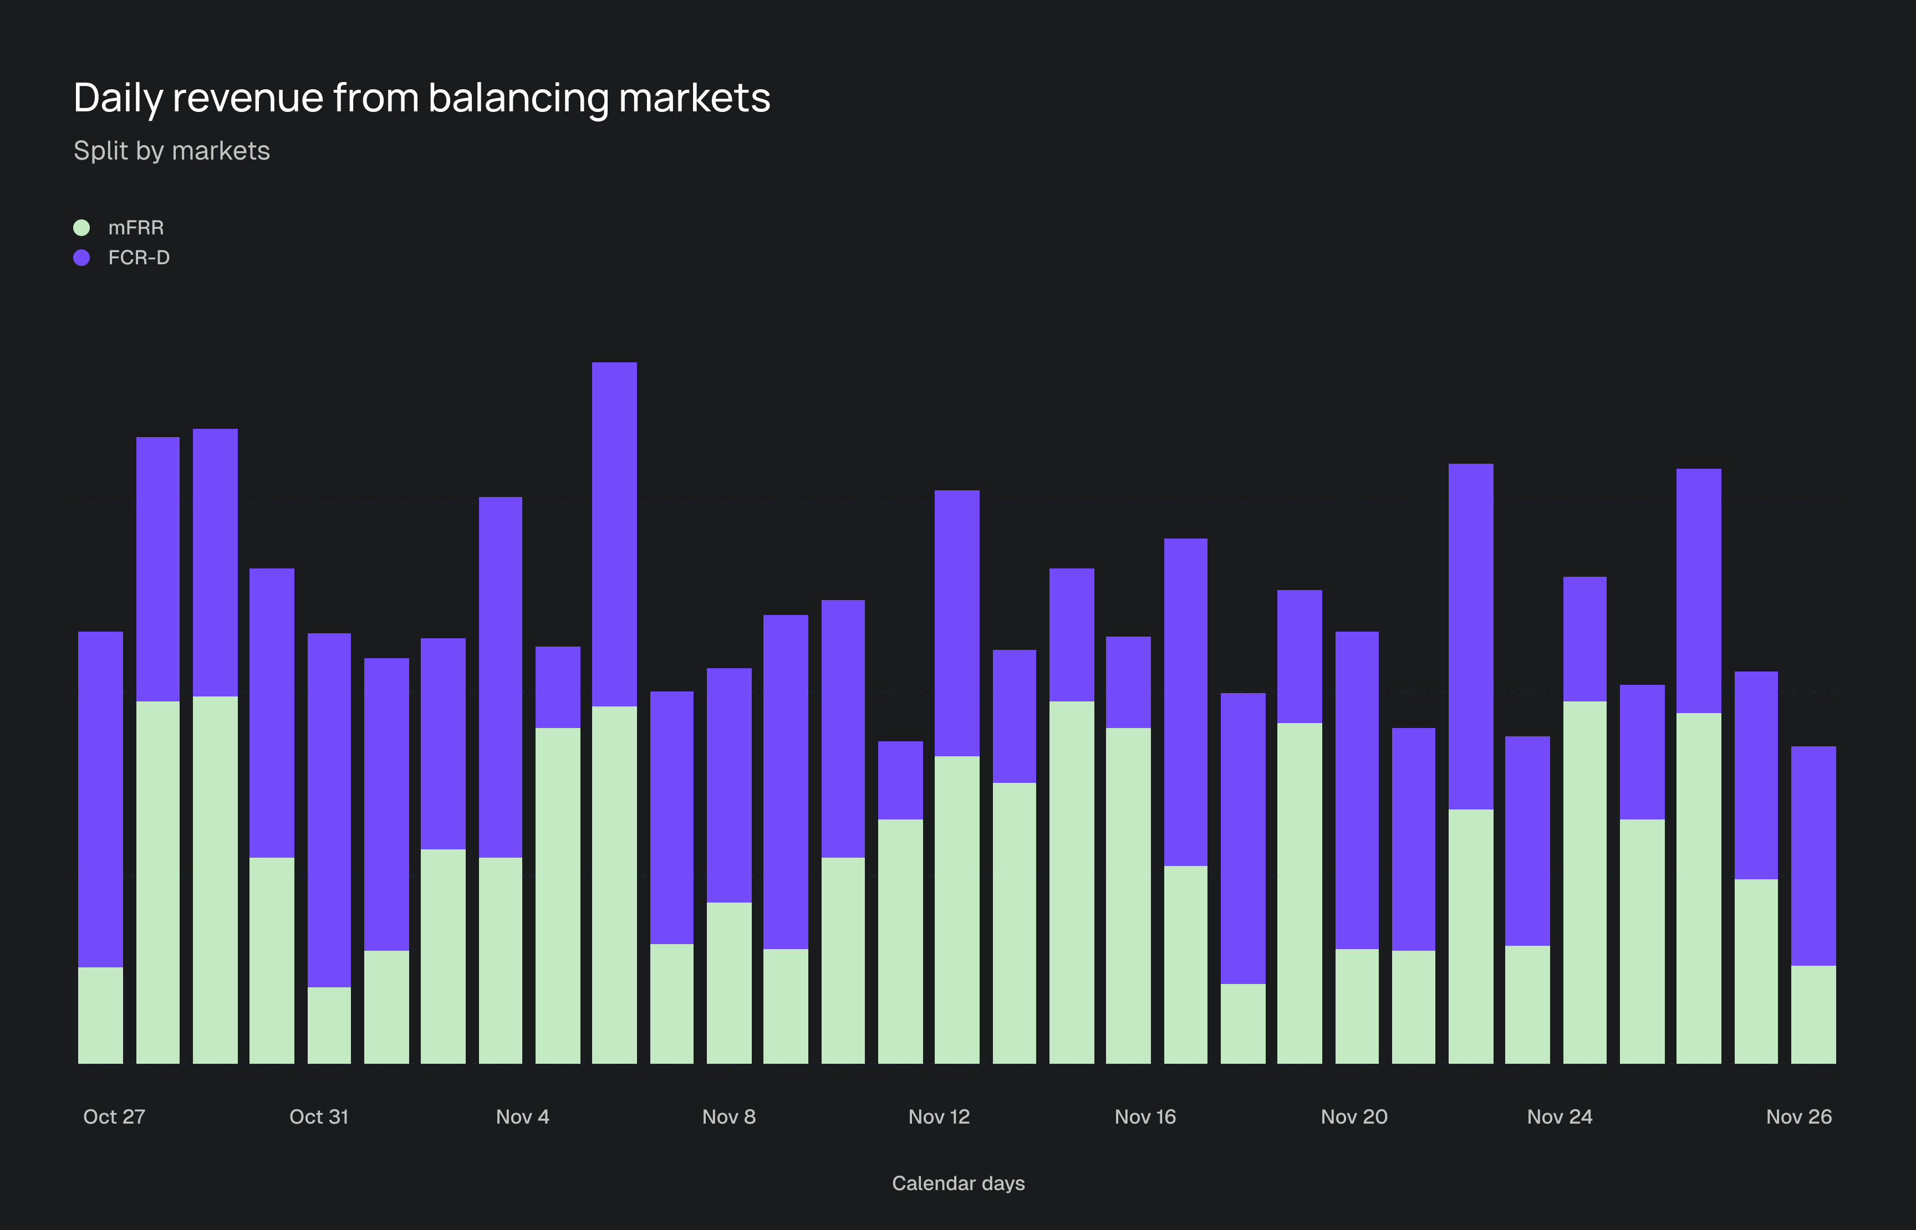Screen dimensions: 1916x1230
Task: Click the green mFRR segment of the Nov 12 bar
Action: point(957,910)
